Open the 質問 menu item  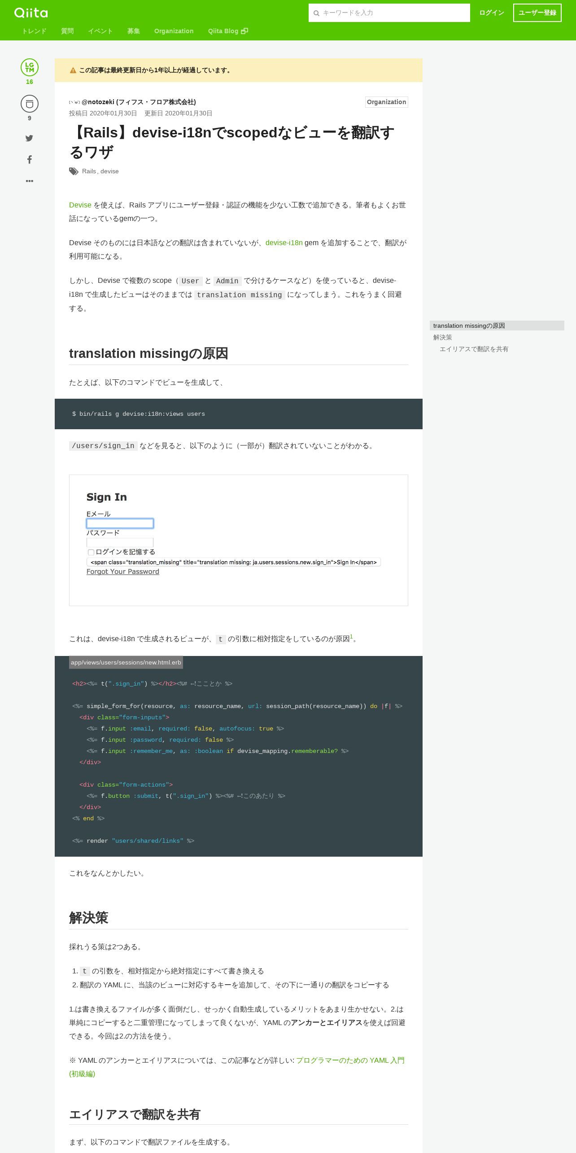coord(67,31)
